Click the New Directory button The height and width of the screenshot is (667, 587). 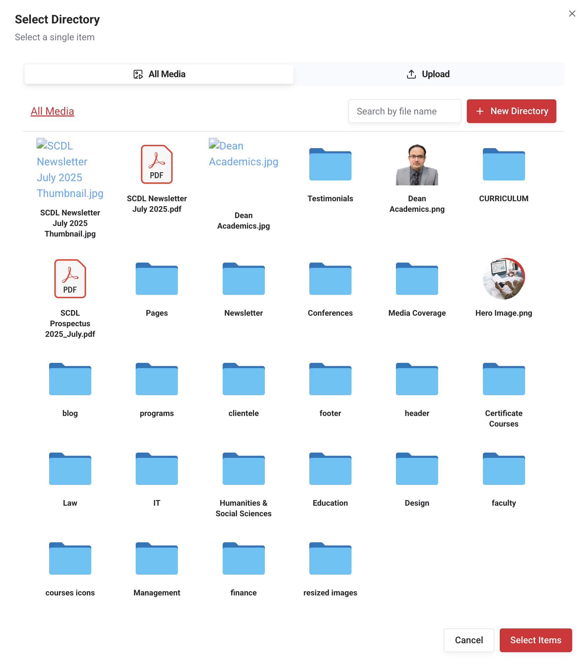tap(511, 111)
